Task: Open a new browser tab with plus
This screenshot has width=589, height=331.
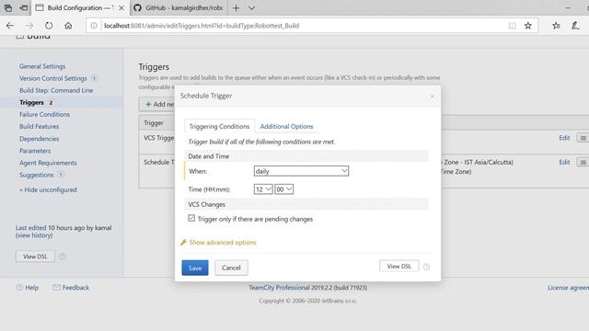Action: [236, 8]
